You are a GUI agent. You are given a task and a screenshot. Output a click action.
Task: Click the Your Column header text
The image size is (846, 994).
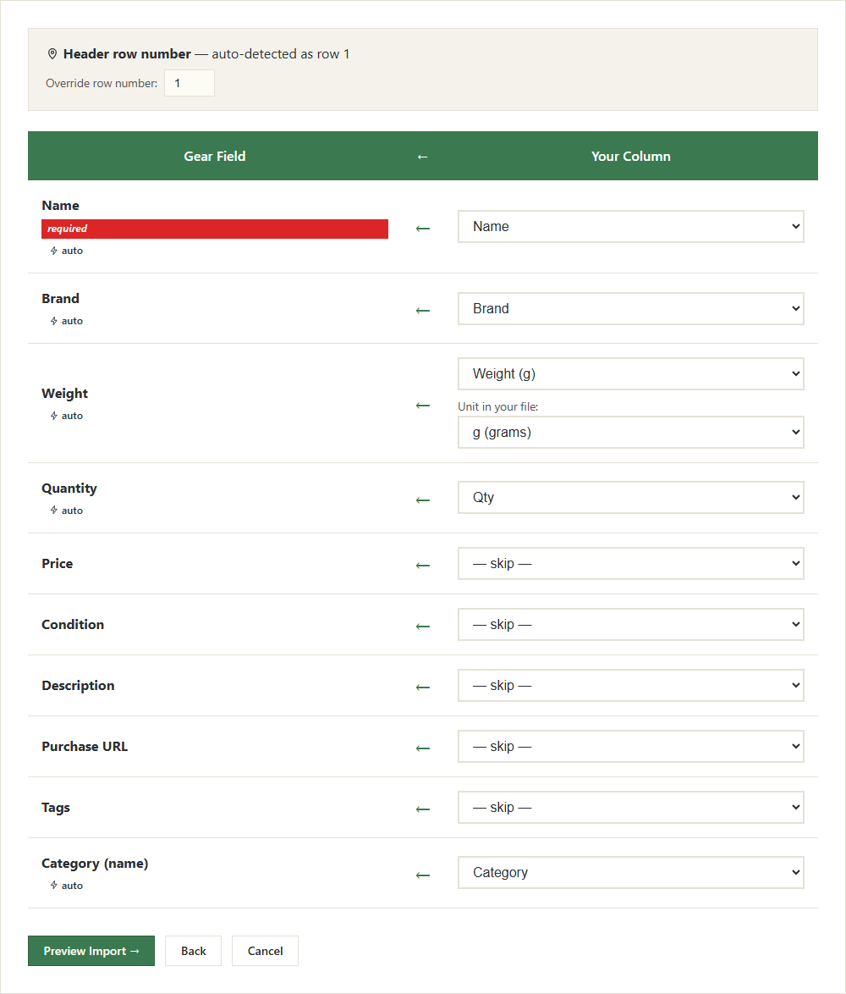[x=631, y=156]
